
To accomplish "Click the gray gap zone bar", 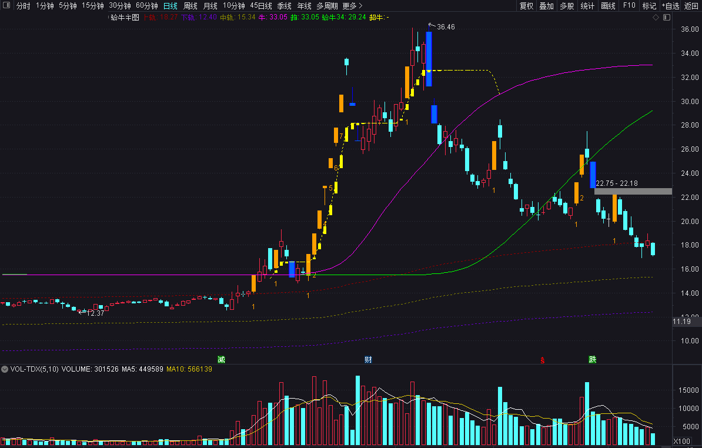I will point(633,192).
